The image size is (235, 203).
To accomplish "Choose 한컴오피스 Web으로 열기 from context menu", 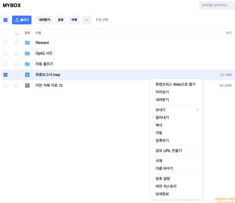I will (175, 84).
